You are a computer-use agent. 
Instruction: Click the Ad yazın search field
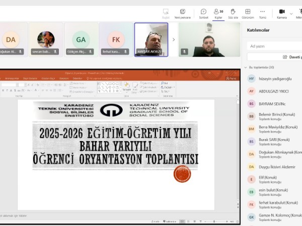pyautogui.click(x=274, y=46)
